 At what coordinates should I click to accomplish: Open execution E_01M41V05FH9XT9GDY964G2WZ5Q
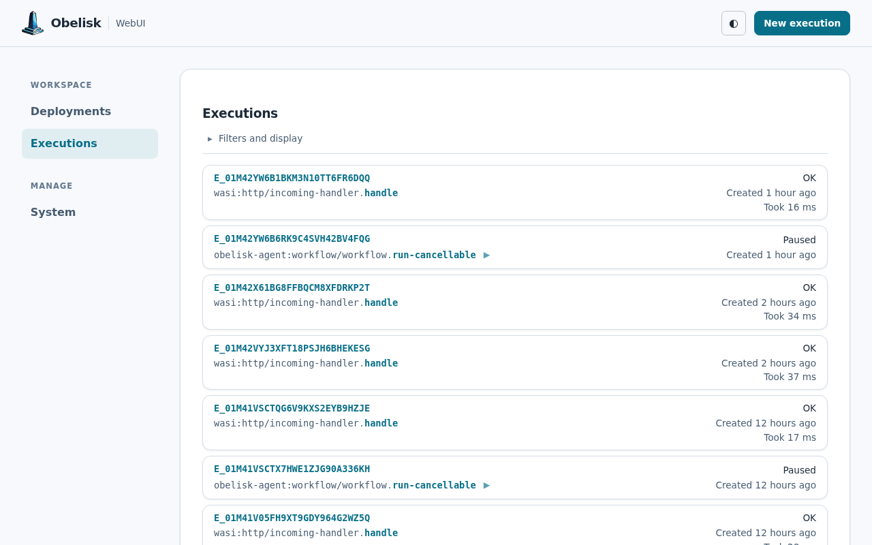[x=292, y=518]
